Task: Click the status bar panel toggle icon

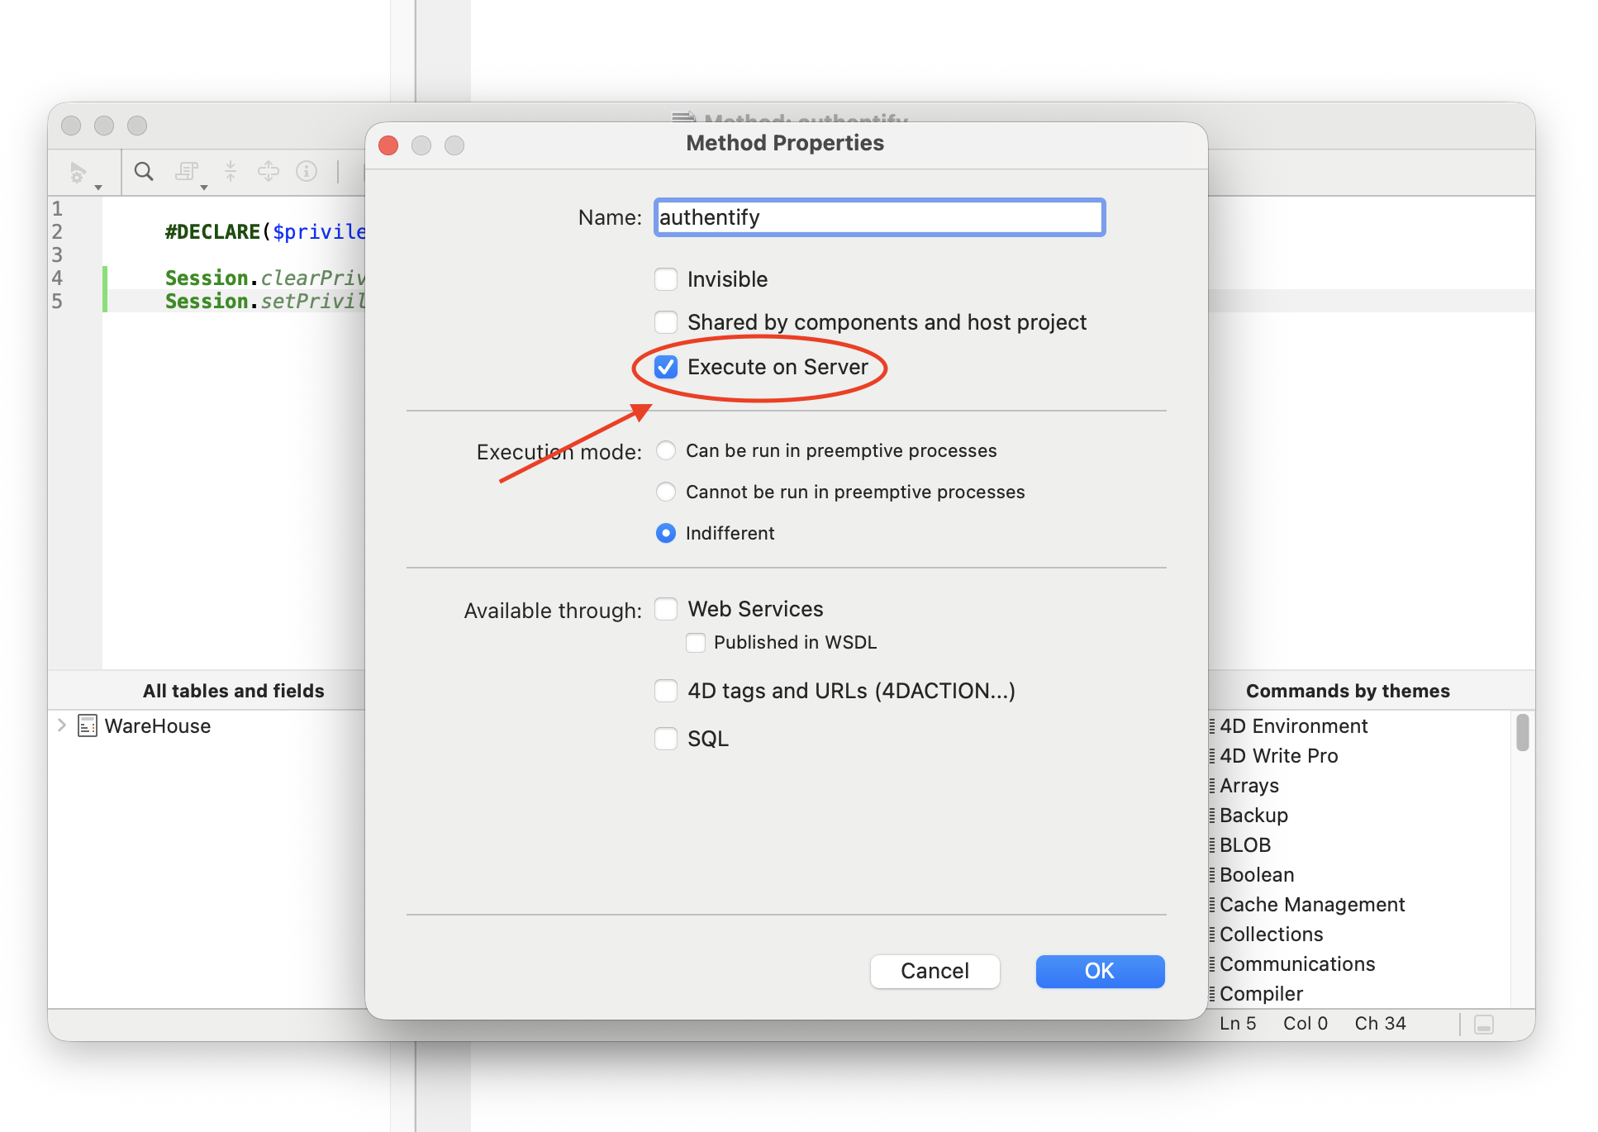Action: (x=1483, y=1024)
